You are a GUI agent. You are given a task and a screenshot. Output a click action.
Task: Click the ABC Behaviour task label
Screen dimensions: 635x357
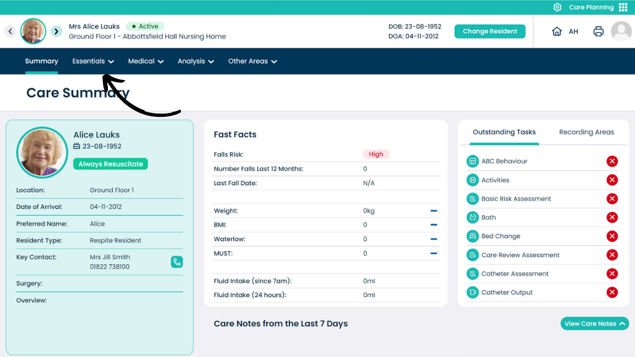pos(504,161)
